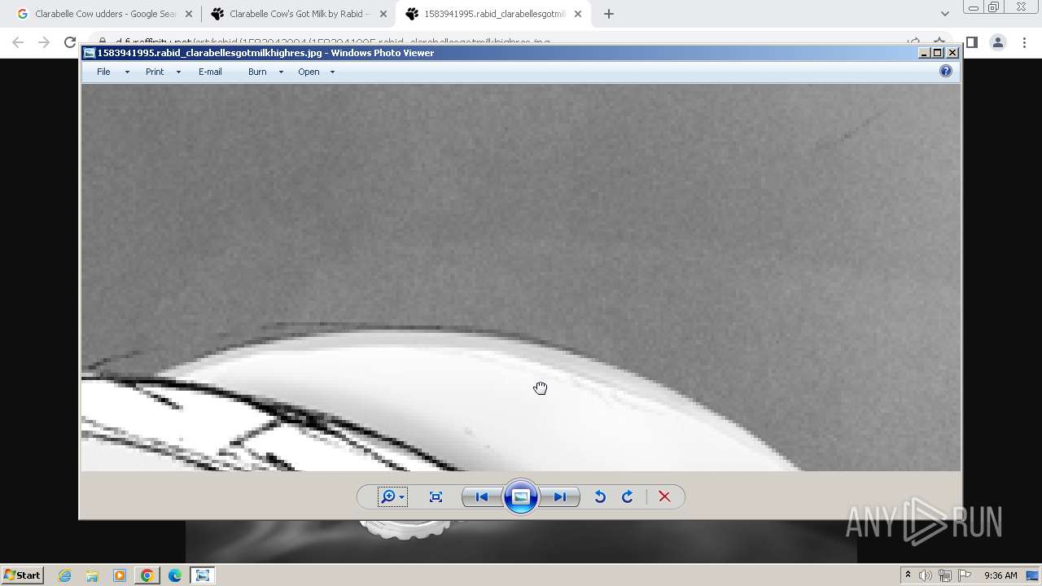
Task: Open Chrome side panel icon
Action: pyautogui.click(x=971, y=42)
